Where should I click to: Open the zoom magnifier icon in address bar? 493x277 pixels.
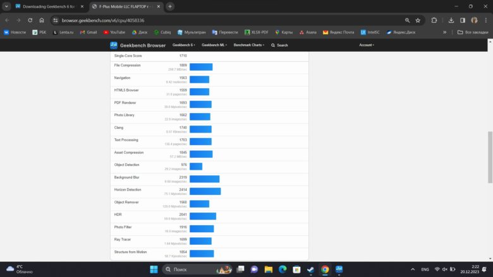pos(407,20)
